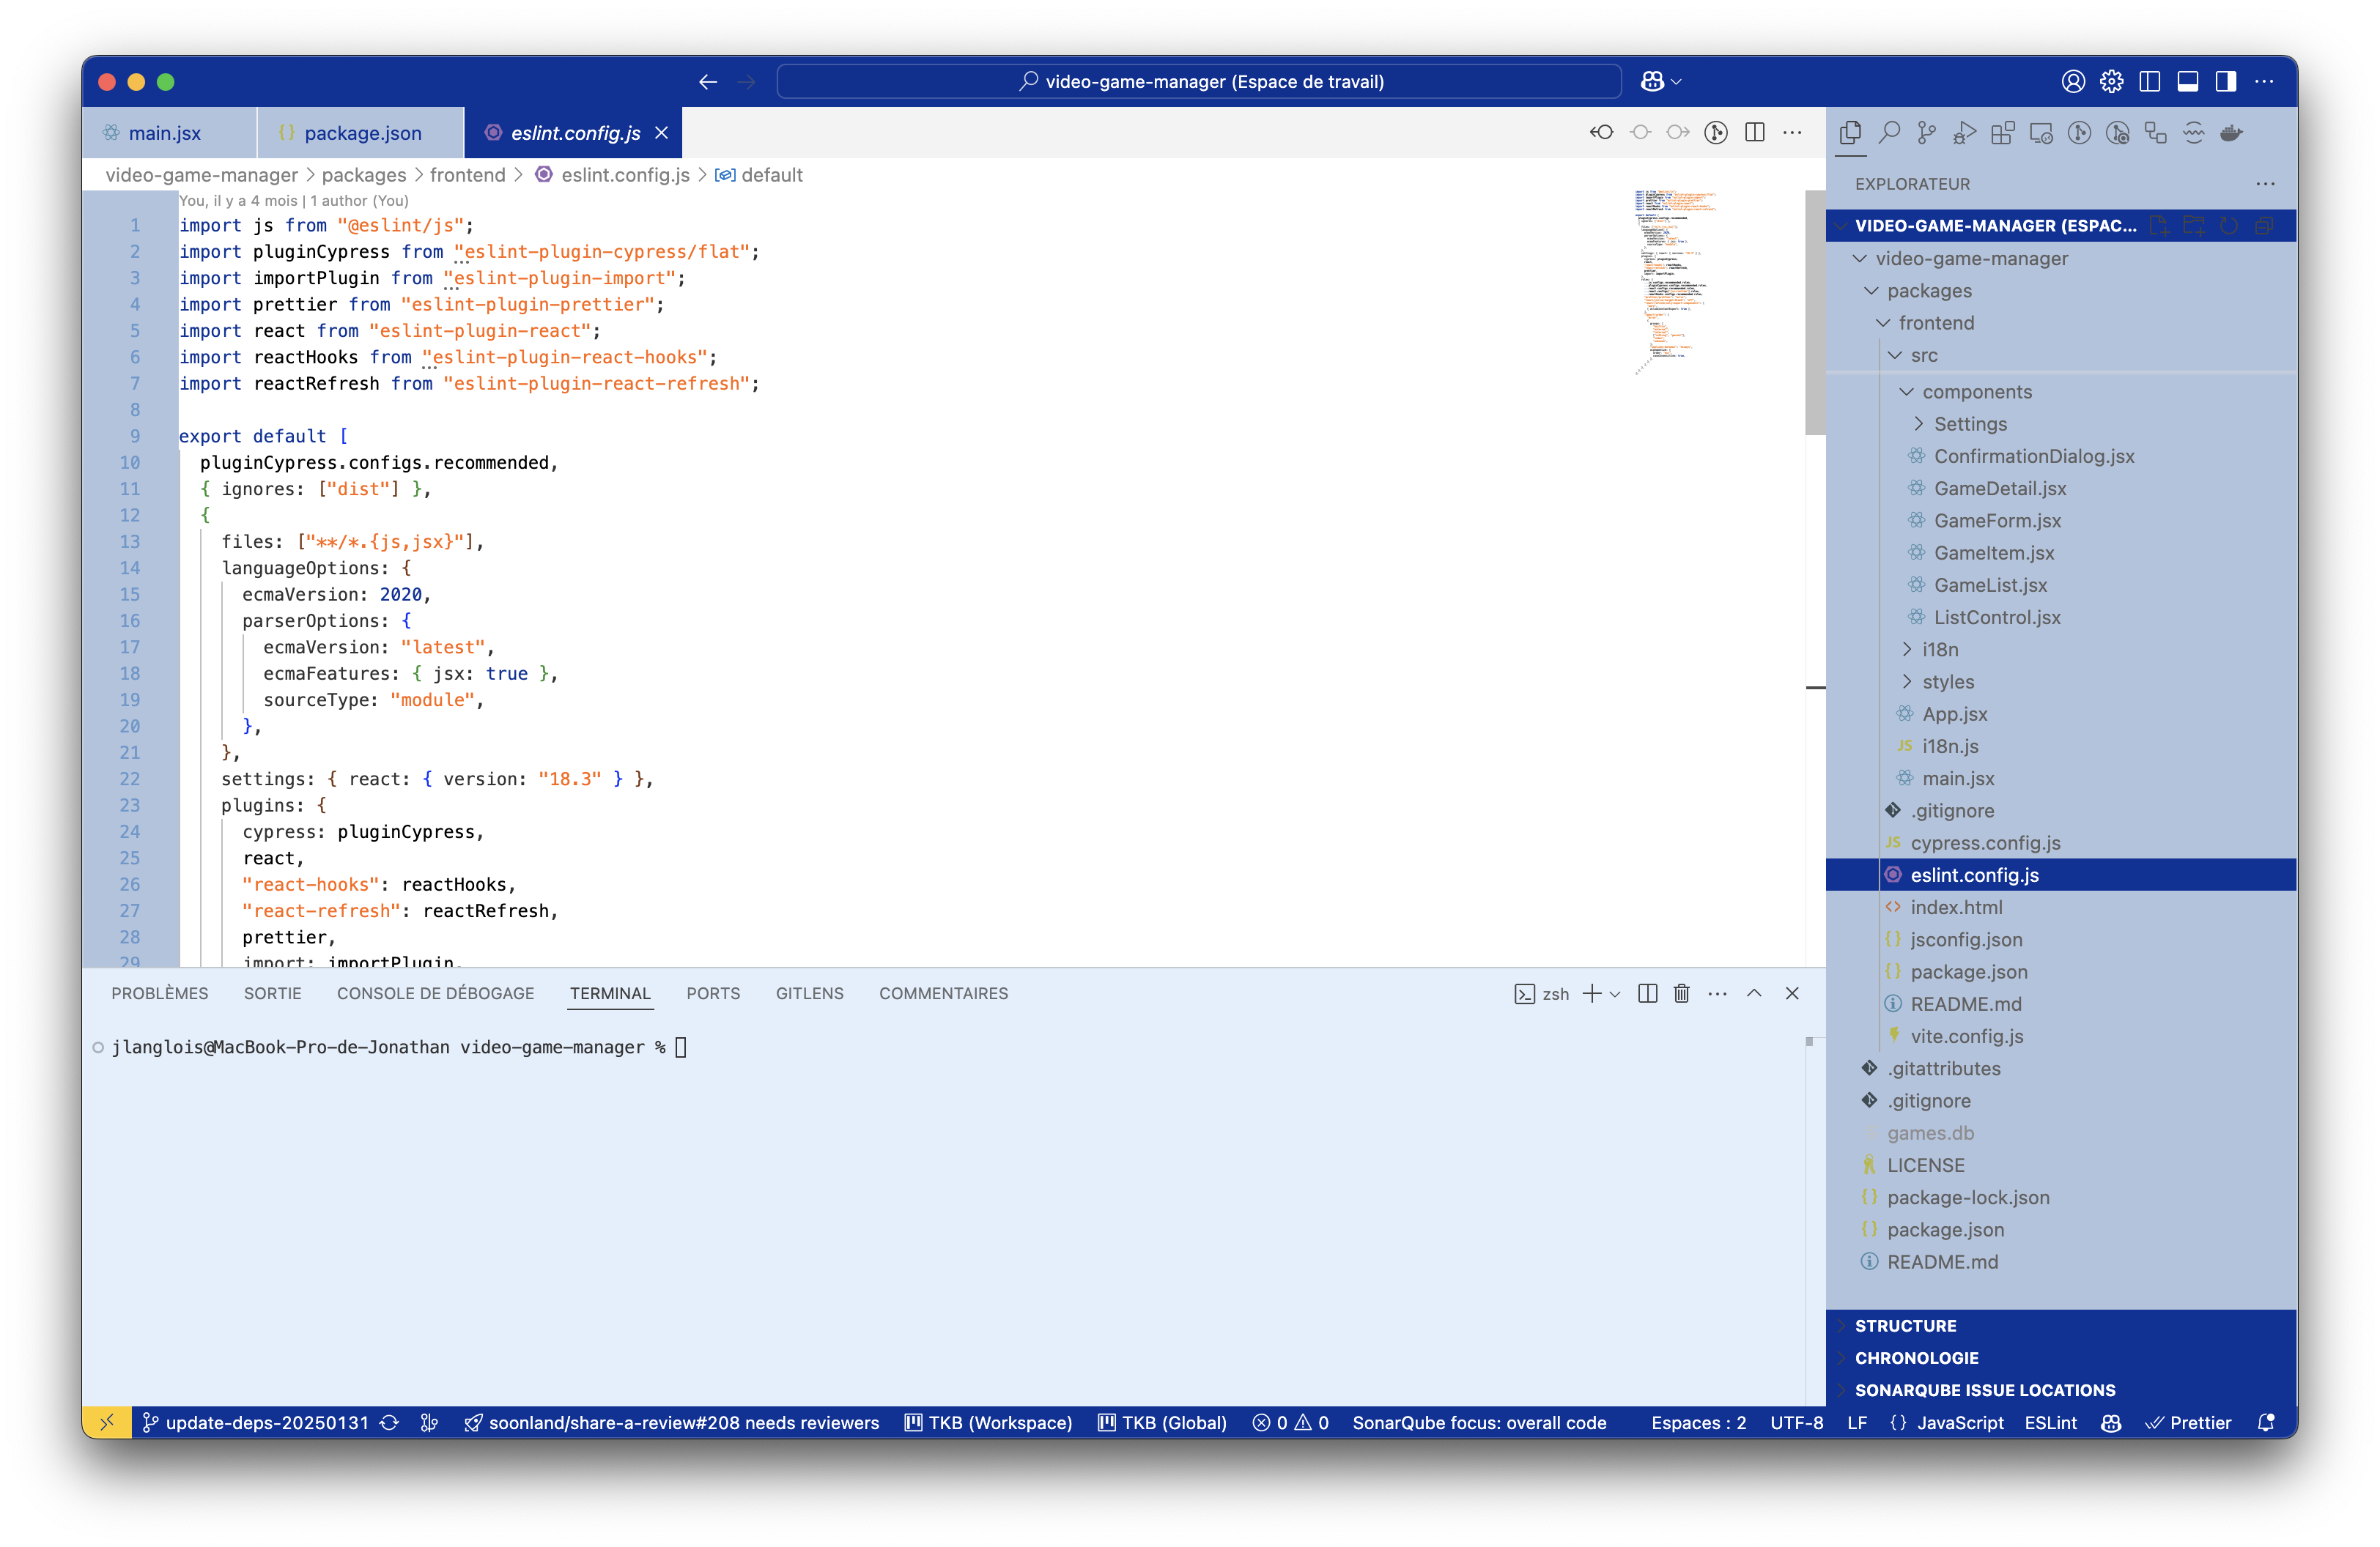Image resolution: width=2380 pixels, height=1547 pixels.
Task: Open the SonarQube wave icon view
Action: tap(2193, 133)
